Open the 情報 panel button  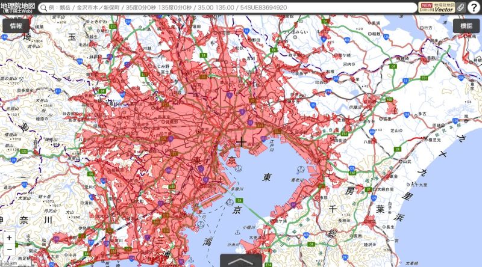[16, 26]
